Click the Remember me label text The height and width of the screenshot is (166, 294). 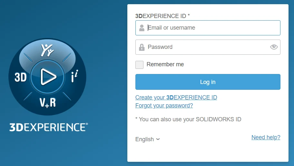pyautogui.click(x=165, y=64)
